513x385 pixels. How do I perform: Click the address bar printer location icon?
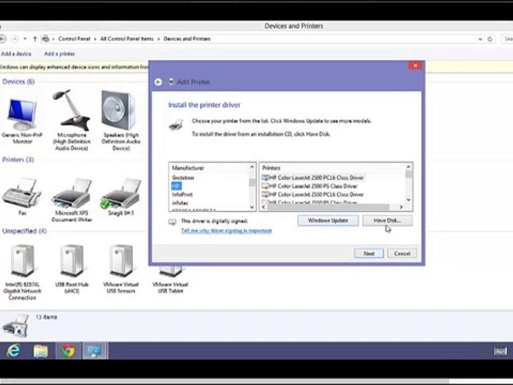pos(46,39)
